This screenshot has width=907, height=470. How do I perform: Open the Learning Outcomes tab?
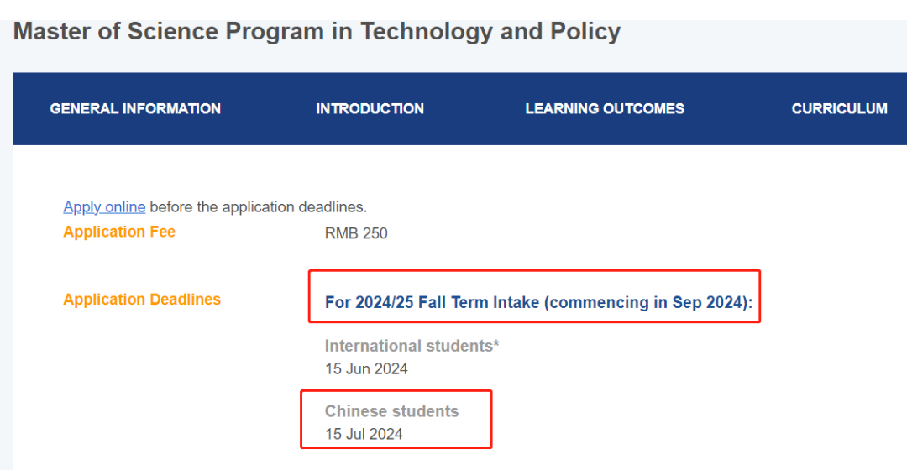click(x=605, y=108)
